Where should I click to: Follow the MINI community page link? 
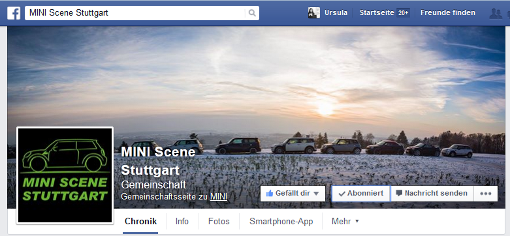(219, 197)
